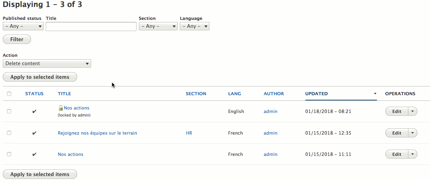Sort table by Section column
The image size is (430, 181).
[196, 93]
